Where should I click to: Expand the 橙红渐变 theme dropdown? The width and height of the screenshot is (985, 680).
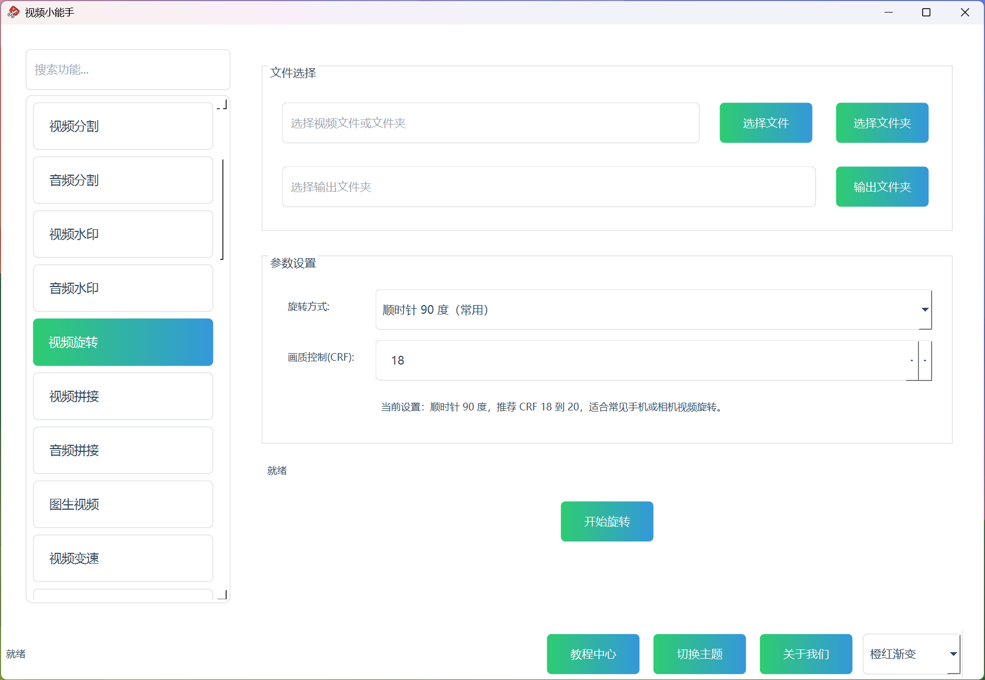[x=912, y=654]
